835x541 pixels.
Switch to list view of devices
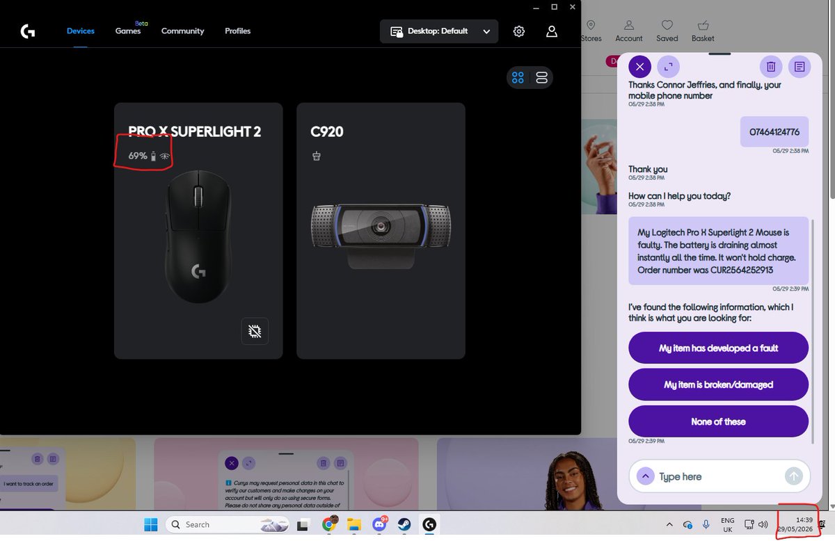click(x=542, y=78)
